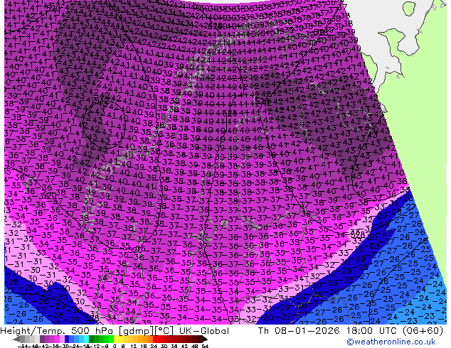Pick the bright red legend swatch above 24
Viewport: 451px width, 348px height.
click(x=155, y=339)
